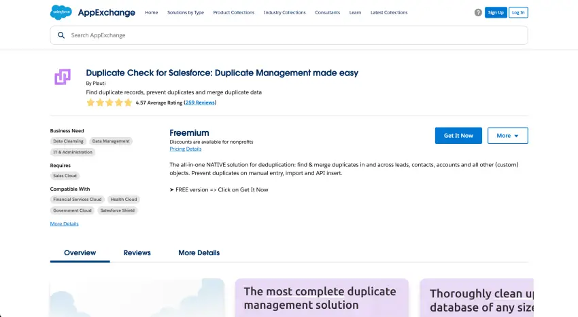Screen dimensions: 578x317
Task: Select the Overview tab
Action: click(80, 253)
